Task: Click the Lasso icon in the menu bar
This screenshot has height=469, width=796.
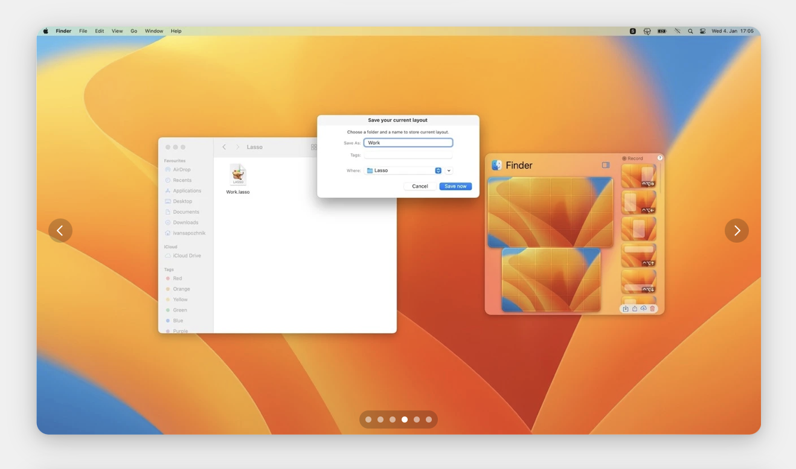Action: (647, 31)
